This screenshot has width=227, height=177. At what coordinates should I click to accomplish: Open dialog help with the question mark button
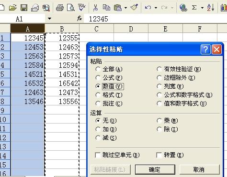[x=205, y=49]
